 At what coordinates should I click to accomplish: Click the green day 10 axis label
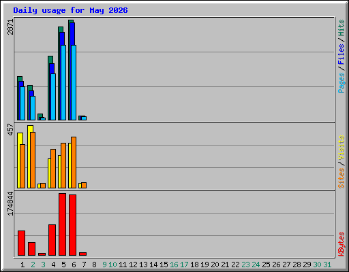click(x=112, y=265)
